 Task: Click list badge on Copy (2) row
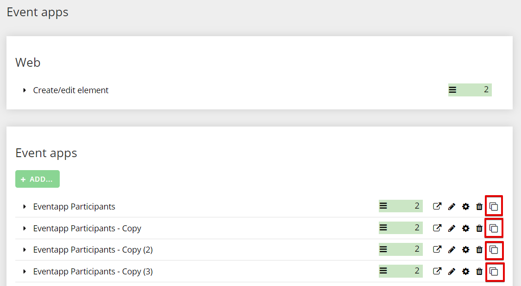[401, 249]
